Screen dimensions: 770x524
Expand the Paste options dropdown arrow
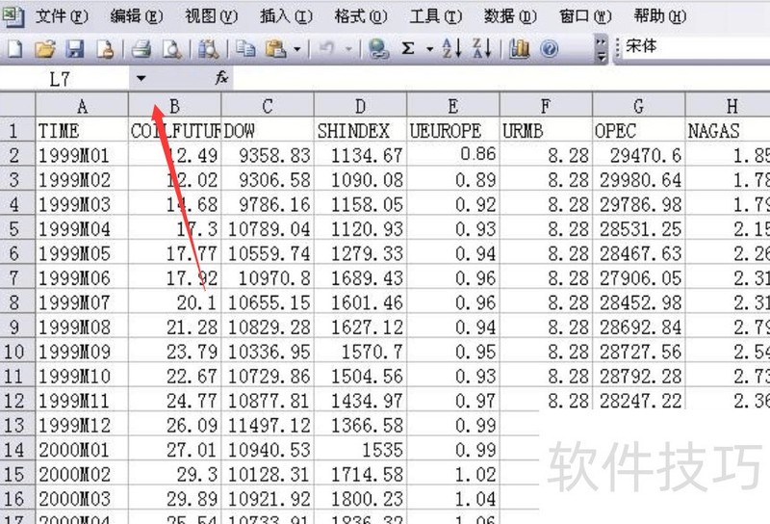296,49
